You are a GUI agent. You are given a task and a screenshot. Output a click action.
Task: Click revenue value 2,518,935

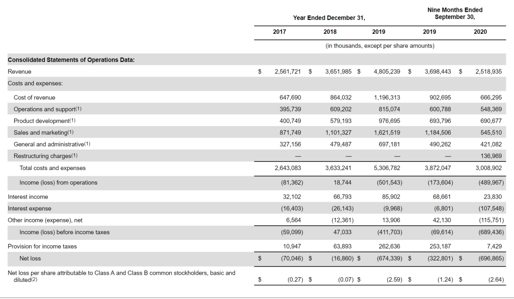coord(488,71)
